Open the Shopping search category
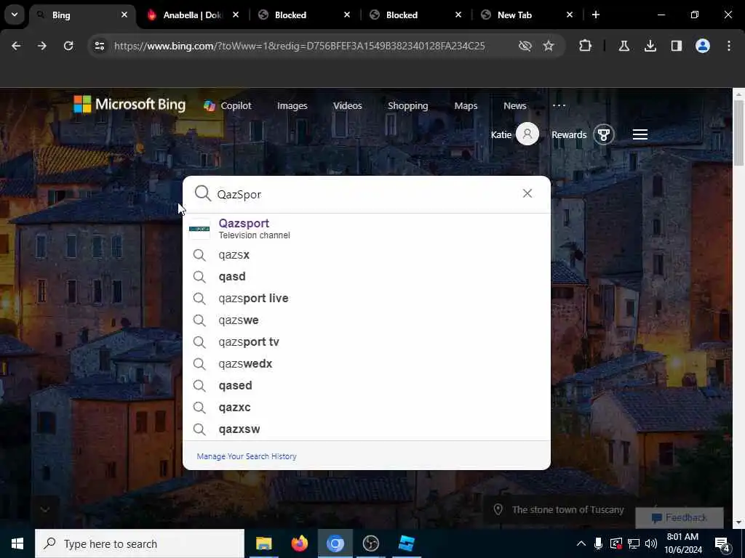 point(407,106)
